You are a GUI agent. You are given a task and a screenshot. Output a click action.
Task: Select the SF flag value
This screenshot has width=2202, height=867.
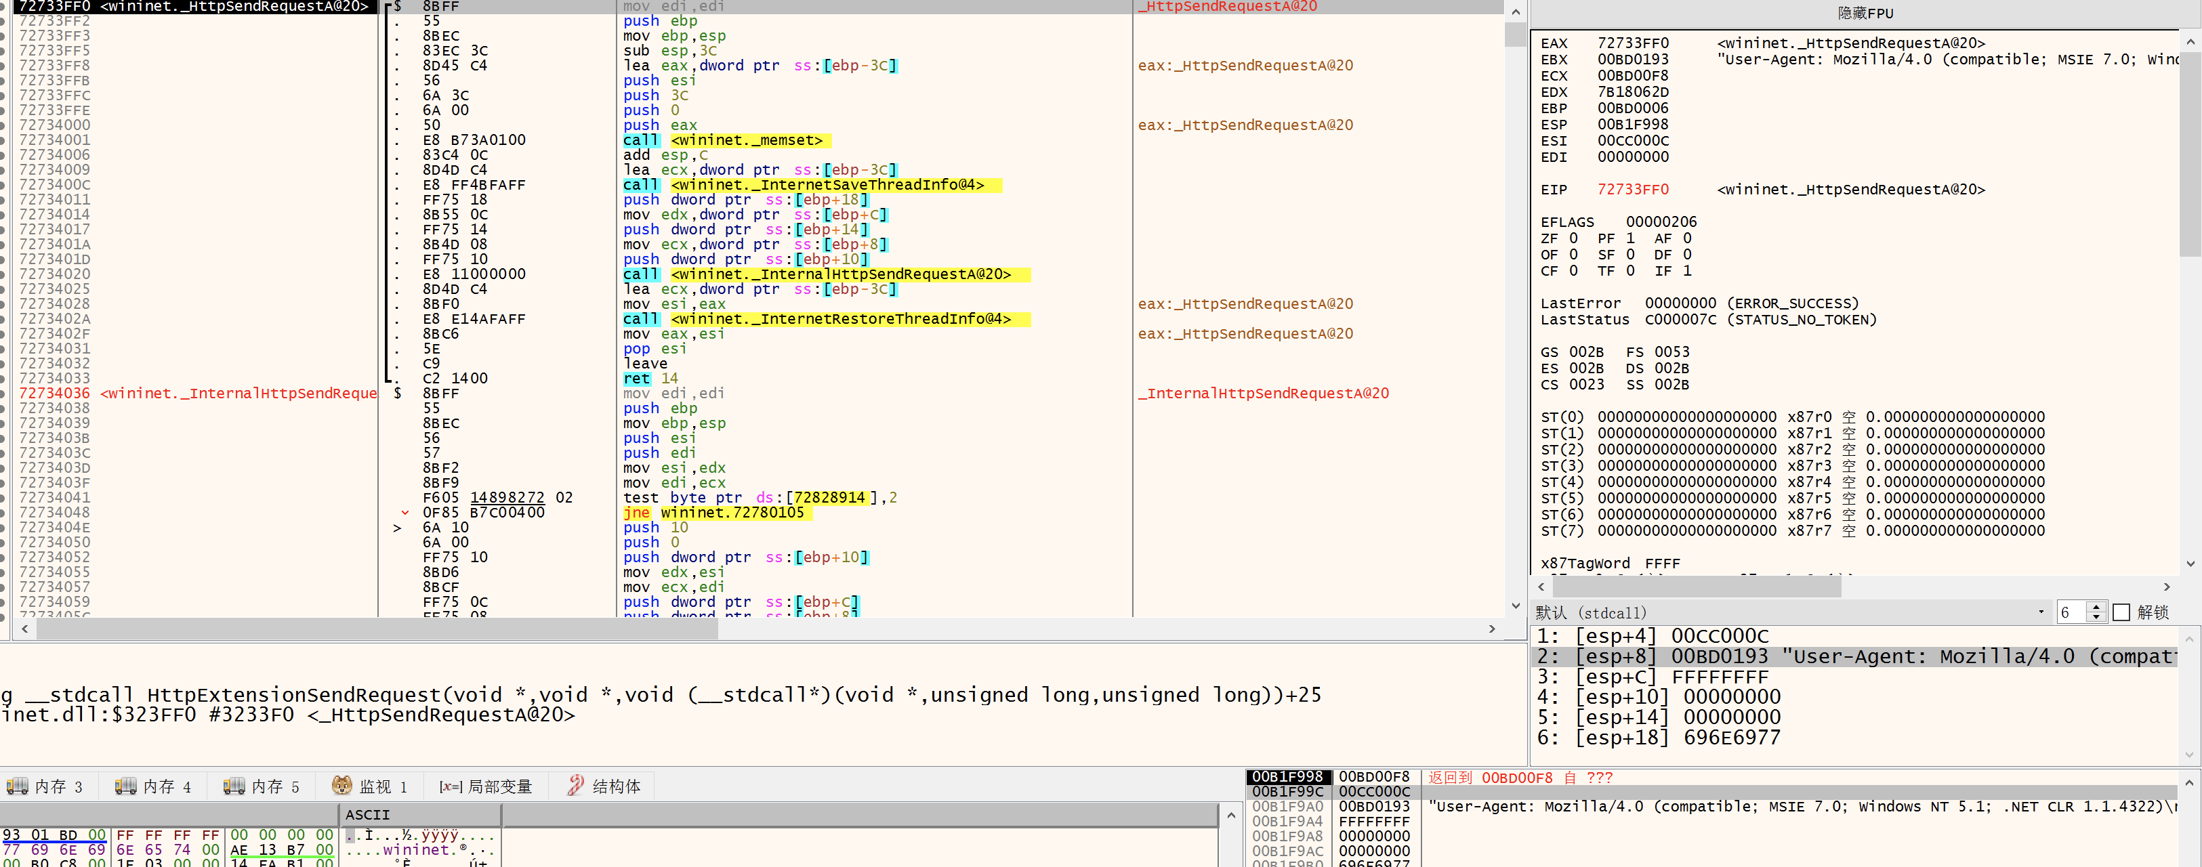tap(1630, 254)
